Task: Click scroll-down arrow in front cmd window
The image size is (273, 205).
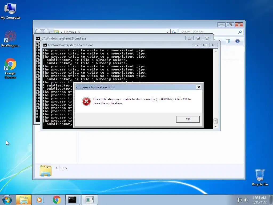Action: point(216,127)
